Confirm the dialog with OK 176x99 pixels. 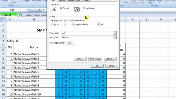coord(97,66)
